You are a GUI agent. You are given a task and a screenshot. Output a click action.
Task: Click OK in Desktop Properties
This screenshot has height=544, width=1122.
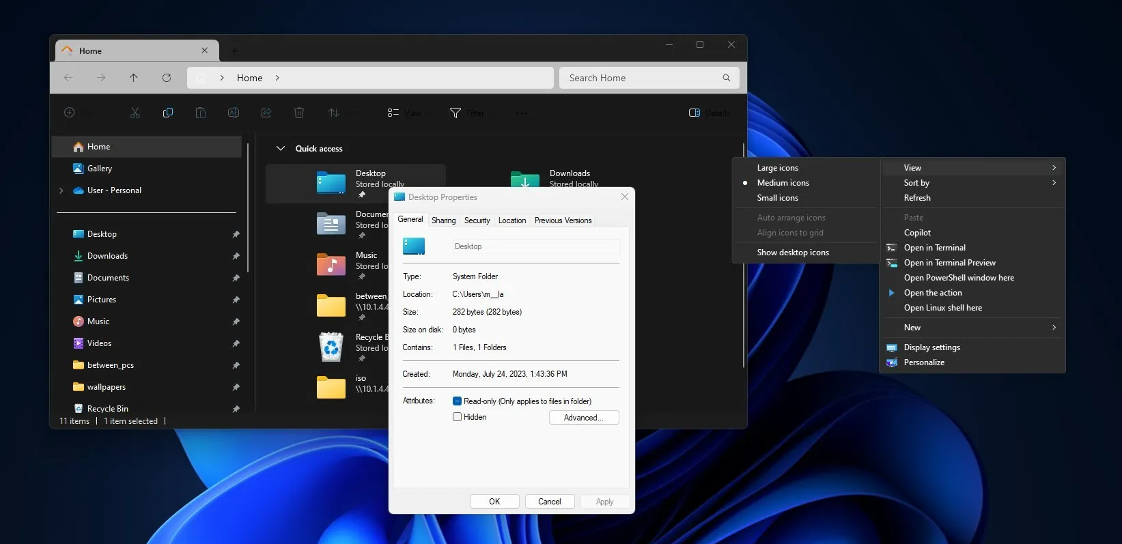(494, 502)
